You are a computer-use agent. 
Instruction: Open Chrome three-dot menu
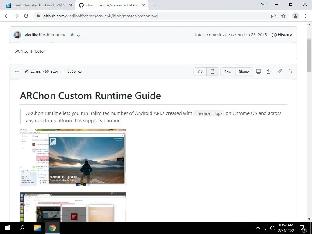pyautogui.click(x=305, y=16)
